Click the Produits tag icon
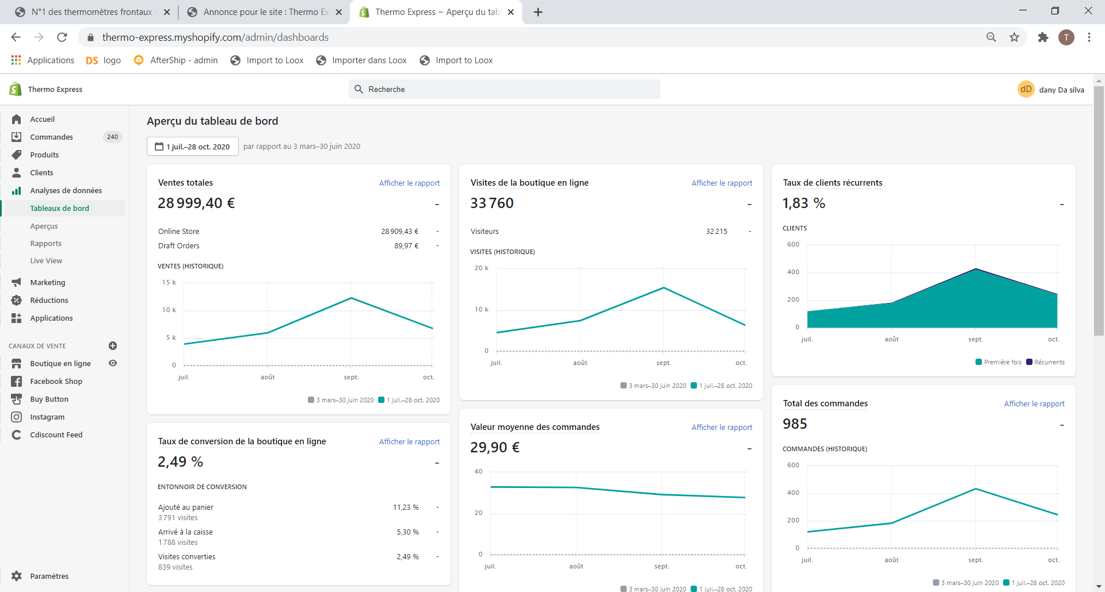Screen dimensions: 1105x592 pos(16,155)
